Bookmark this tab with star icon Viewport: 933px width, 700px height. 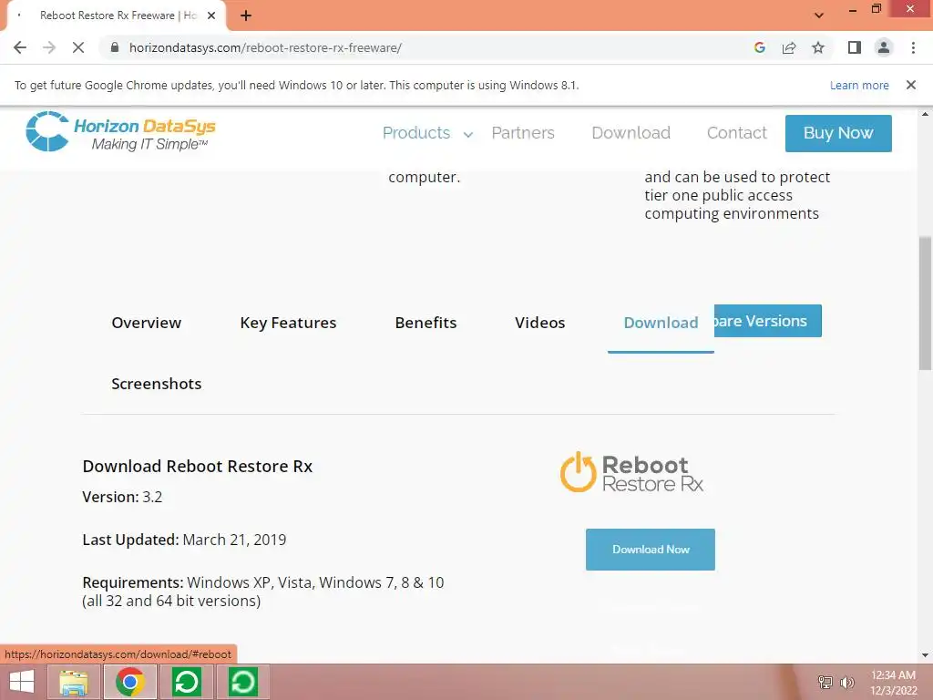click(x=818, y=47)
